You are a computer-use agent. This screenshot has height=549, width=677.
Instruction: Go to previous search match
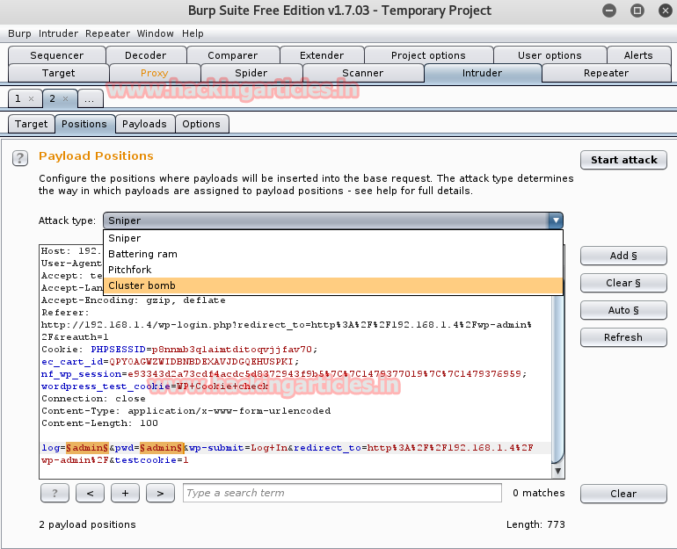point(90,493)
